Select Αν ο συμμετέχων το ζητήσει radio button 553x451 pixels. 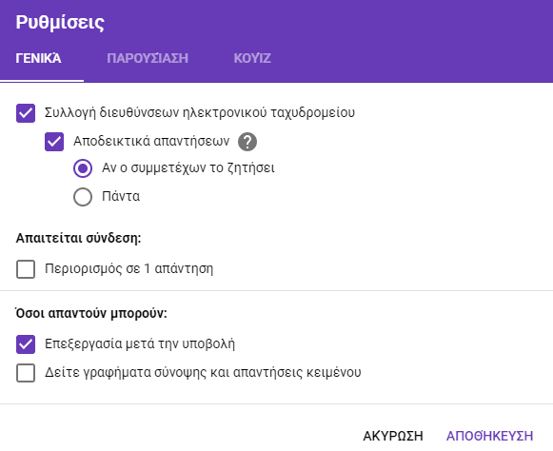pos(83,168)
